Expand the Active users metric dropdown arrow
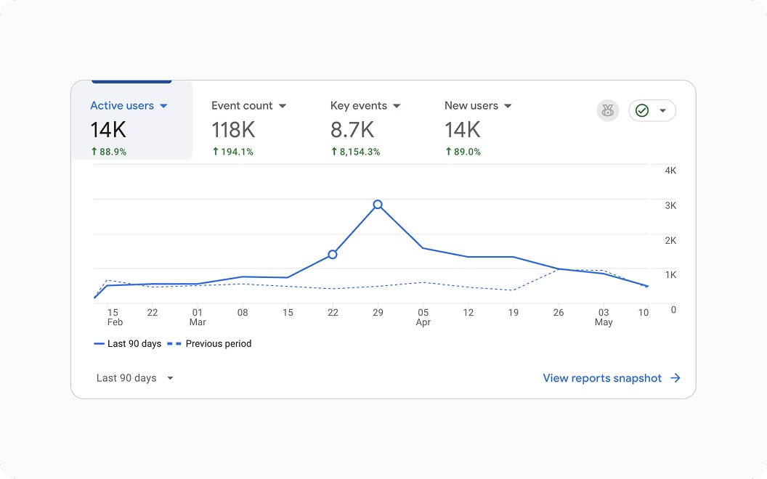 tap(164, 106)
